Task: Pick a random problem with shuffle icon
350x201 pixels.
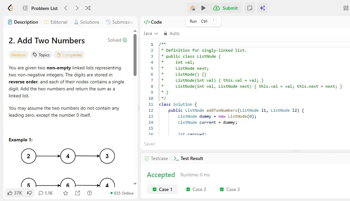Action: [88, 8]
